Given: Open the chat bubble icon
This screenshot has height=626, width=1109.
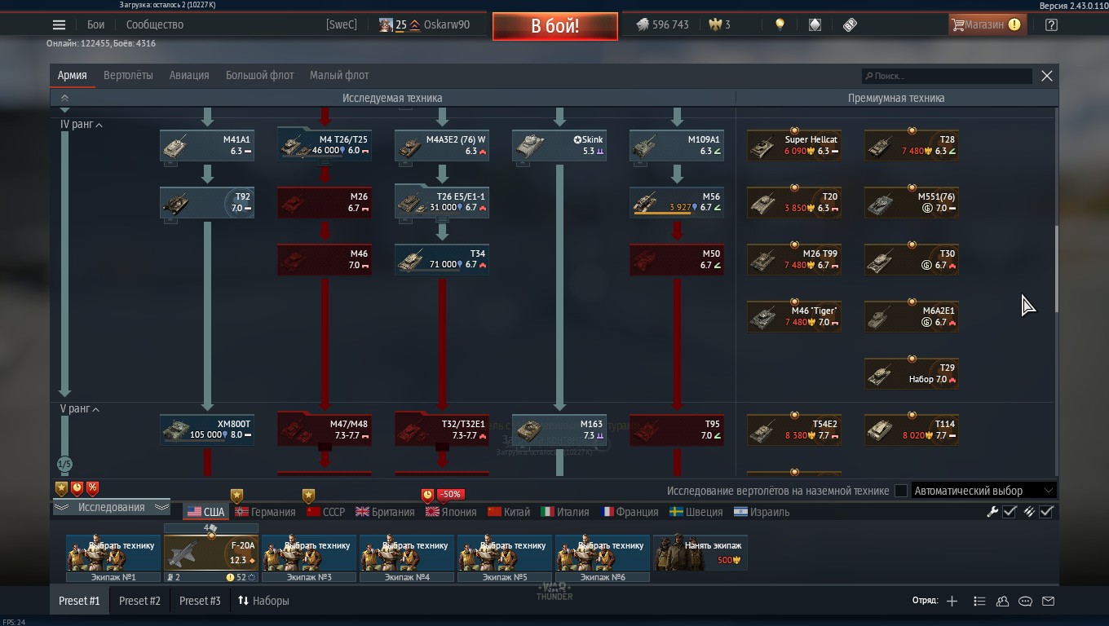Looking at the screenshot, I should click(x=1026, y=601).
